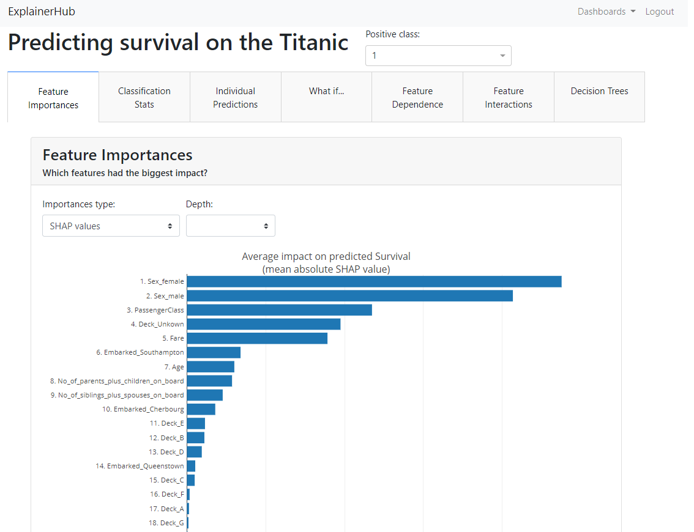
Task: Click the Age bar in chart
Action: pyautogui.click(x=211, y=367)
